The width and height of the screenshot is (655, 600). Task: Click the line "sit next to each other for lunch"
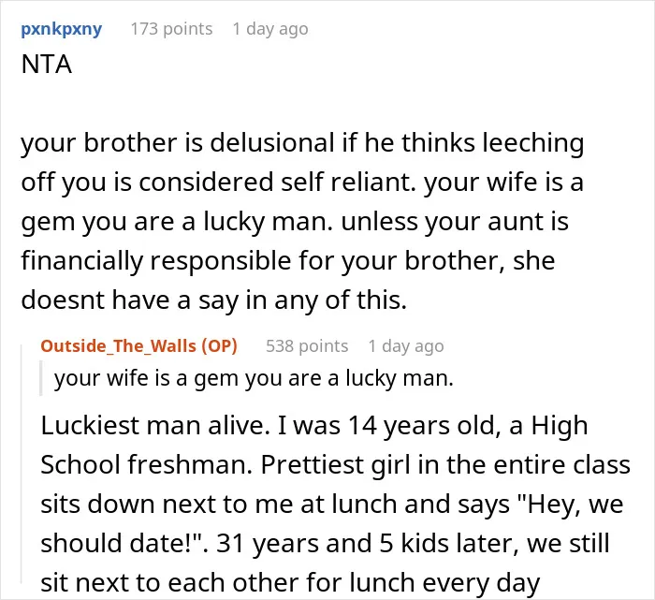[x=290, y=583]
